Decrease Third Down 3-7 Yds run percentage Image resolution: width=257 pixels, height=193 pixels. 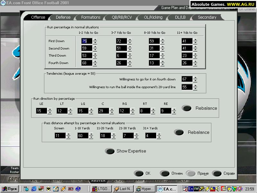tap(129, 57)
